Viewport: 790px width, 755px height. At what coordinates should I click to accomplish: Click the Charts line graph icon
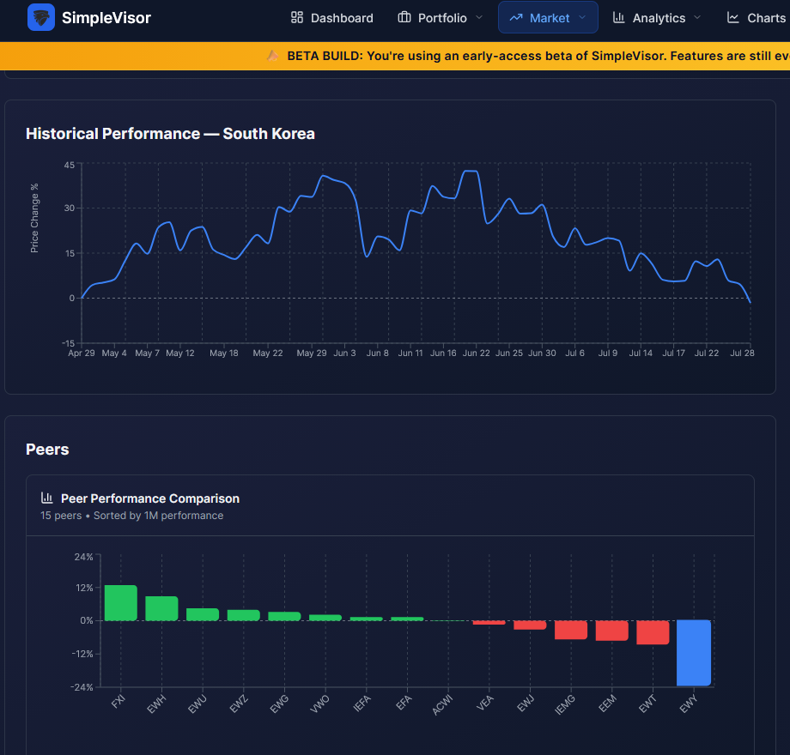(733, 18)
